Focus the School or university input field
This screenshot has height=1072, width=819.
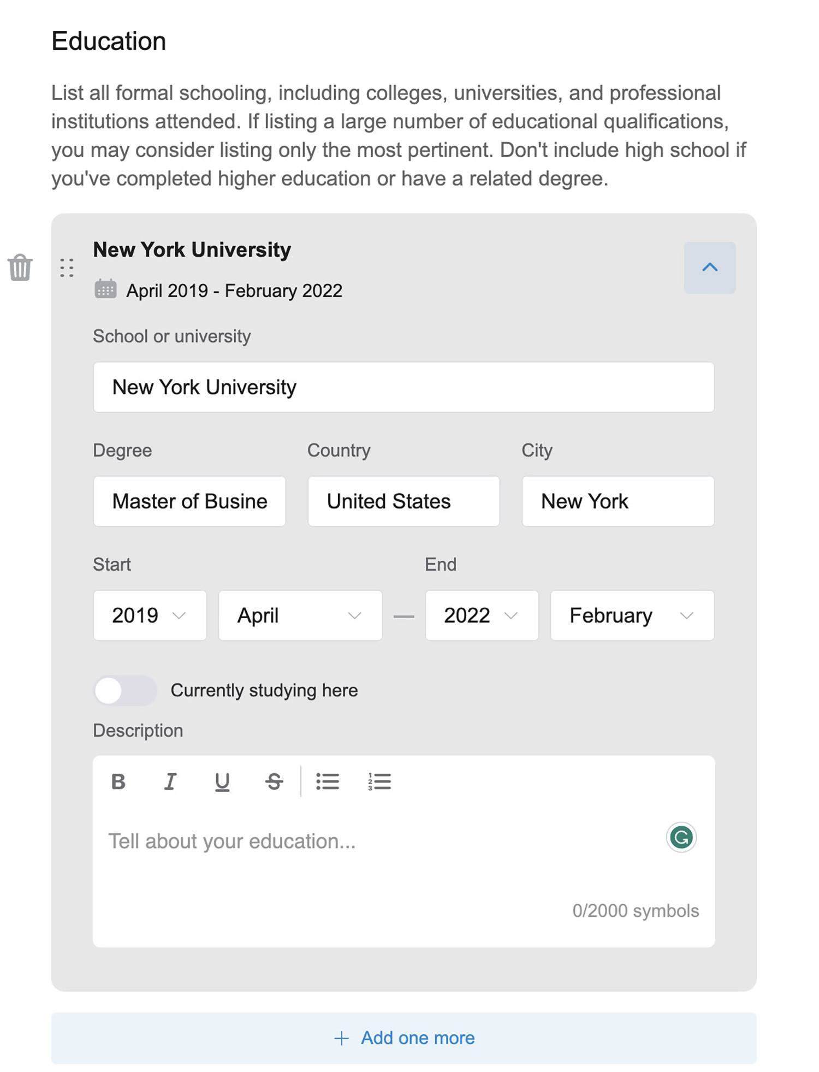click(x=403, y=387)
